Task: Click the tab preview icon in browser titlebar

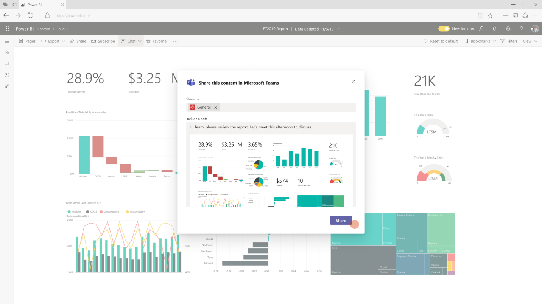Action: point(5,5)
